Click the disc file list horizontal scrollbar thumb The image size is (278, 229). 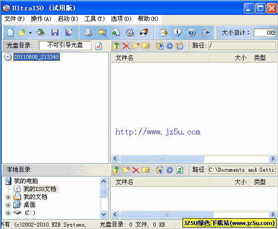[x=162, y=158]
